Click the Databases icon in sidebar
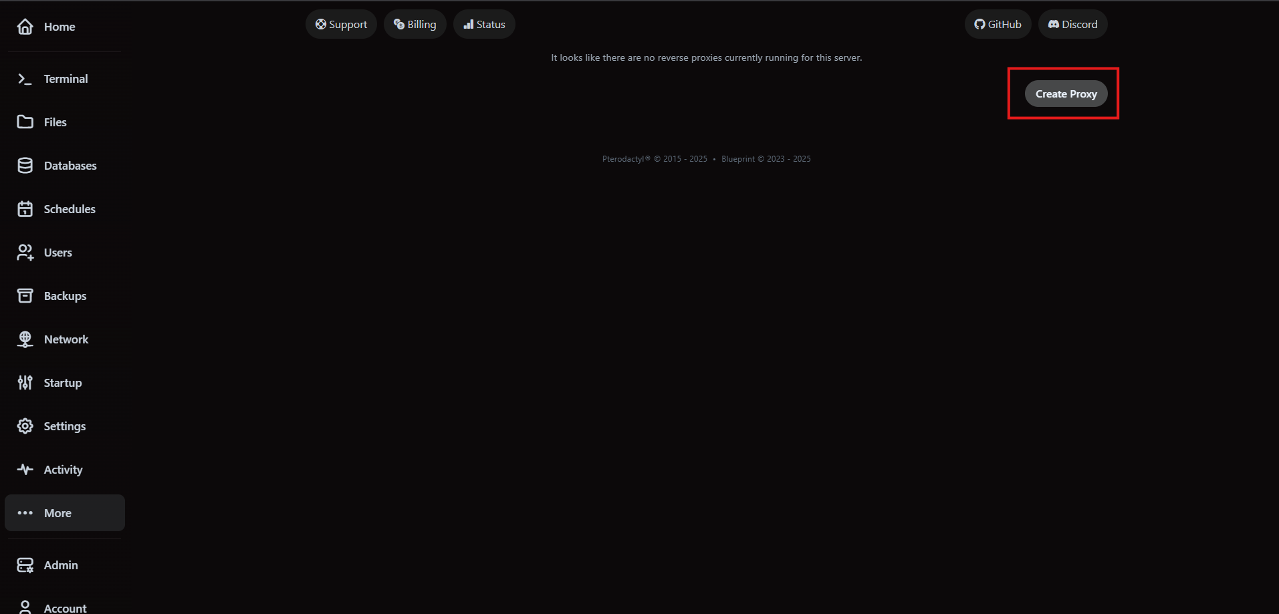This screenshot has width=1279, height=614. (25, 165)
